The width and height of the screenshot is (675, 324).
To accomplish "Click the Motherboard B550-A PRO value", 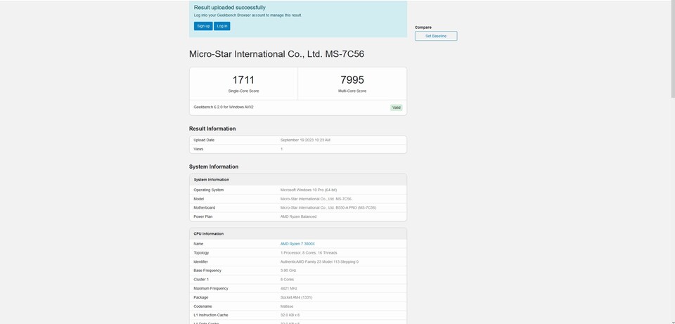I will (x=328, y=207).
